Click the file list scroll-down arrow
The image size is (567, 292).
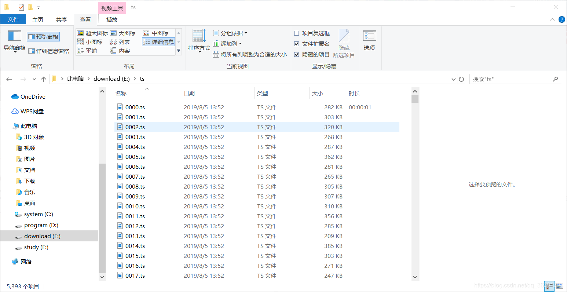click(415, 277)
